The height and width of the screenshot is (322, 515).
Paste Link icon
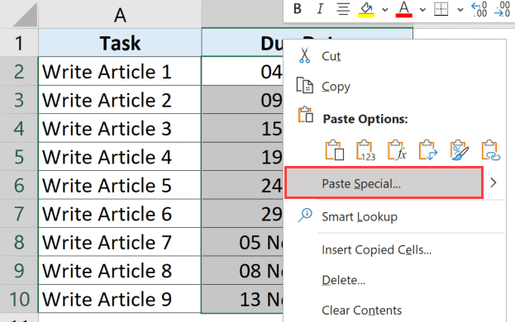click(x=490, y=150)
